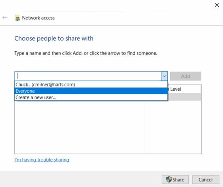Select the highlighted gray row under Permission Level
Screen dimensions: 223x187
(x=184, y=97)
